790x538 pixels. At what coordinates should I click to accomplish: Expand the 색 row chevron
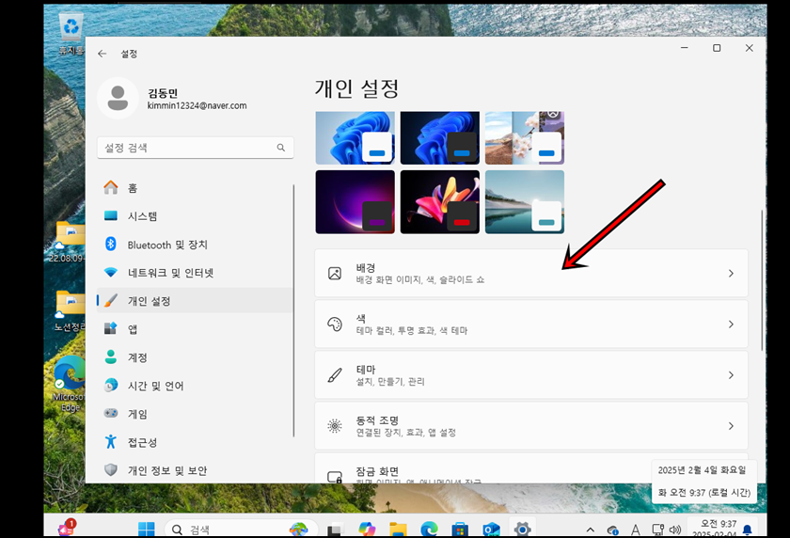tap(731, 324)
